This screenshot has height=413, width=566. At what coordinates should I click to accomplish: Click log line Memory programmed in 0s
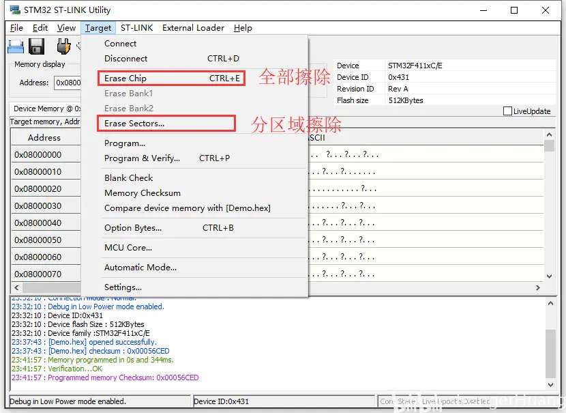coord(93,360)
